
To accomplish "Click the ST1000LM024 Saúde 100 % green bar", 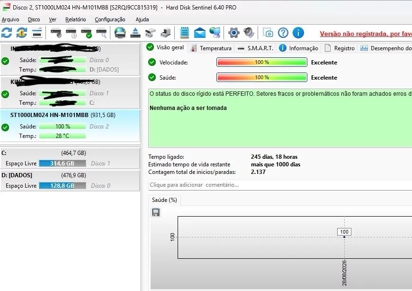I will tap(63, 127).
